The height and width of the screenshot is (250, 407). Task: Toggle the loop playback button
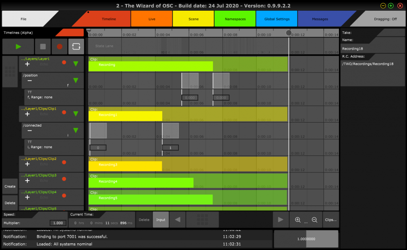[x=76, y=47]
